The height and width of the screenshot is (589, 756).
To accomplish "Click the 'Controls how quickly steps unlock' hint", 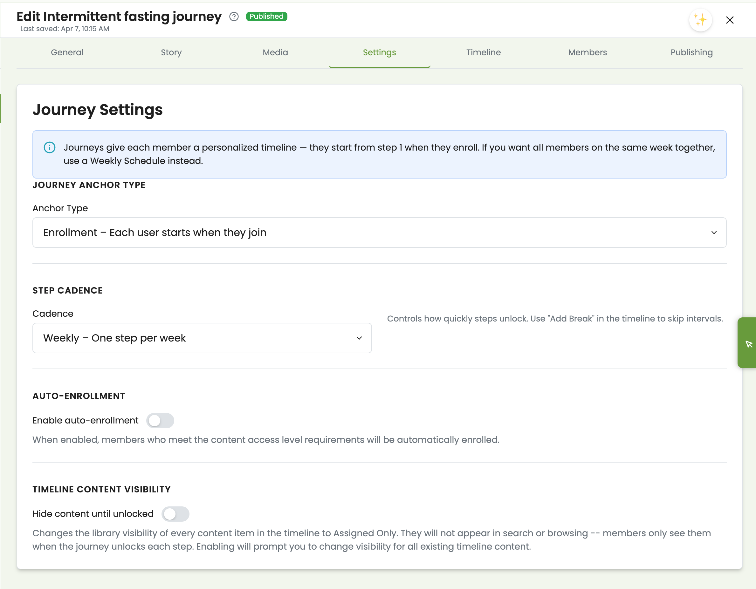I will coord(555,319).
